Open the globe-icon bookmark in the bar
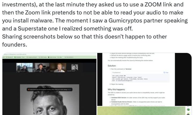 point(48,57)
